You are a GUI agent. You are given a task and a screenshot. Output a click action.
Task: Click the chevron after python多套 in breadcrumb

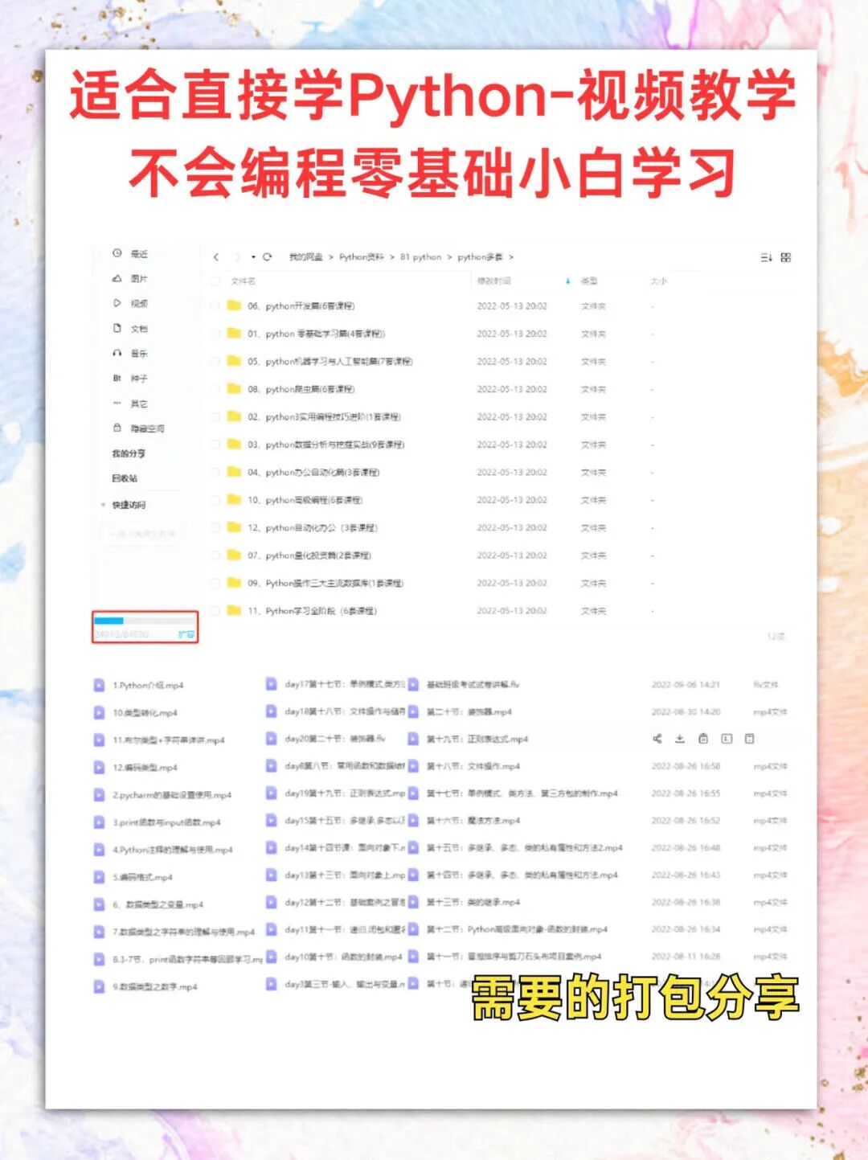(510, 257)
